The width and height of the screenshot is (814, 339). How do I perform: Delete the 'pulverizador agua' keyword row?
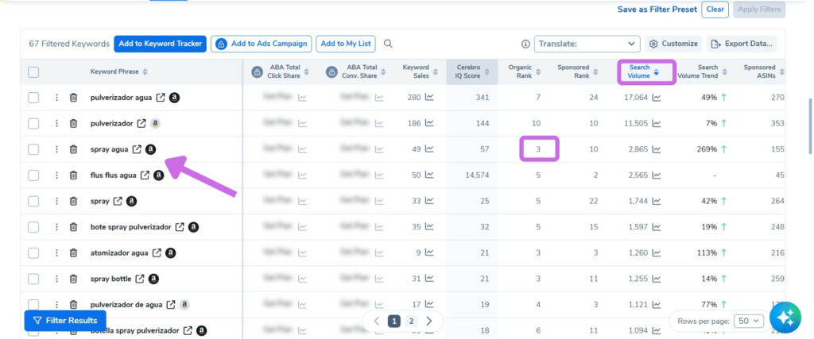pyautogui.click(x=74, y=98)
